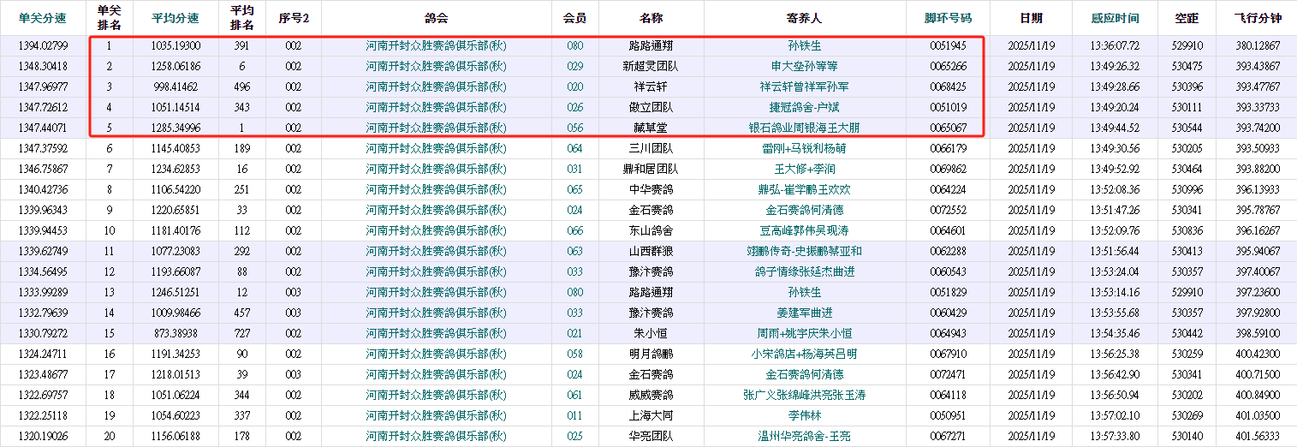Open owner link 李伟林
The height and width of the screenshot is (447, 1297).
coord(804,415)
